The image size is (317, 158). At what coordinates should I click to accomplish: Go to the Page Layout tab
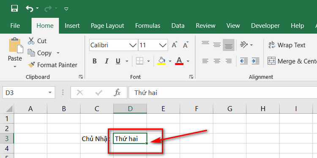click(x=107, y=26)
